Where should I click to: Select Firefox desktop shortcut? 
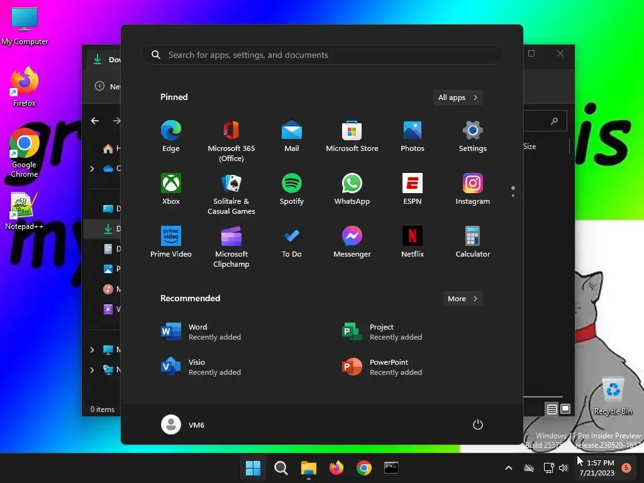[x=25, y=87]
